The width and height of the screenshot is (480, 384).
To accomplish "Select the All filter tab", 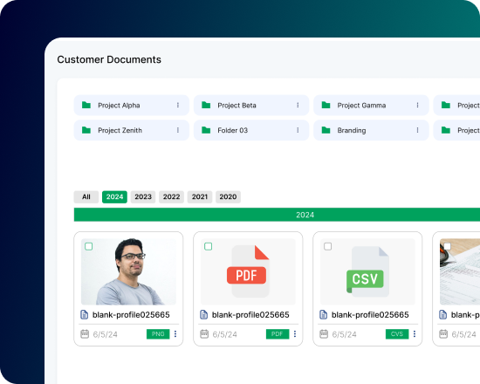I will pyautogui.click(x=86, y=197).
